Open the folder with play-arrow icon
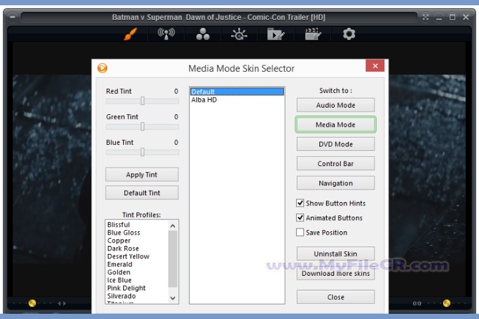The width and height of the screenshot is (479, 319). [x=276, y=34]
